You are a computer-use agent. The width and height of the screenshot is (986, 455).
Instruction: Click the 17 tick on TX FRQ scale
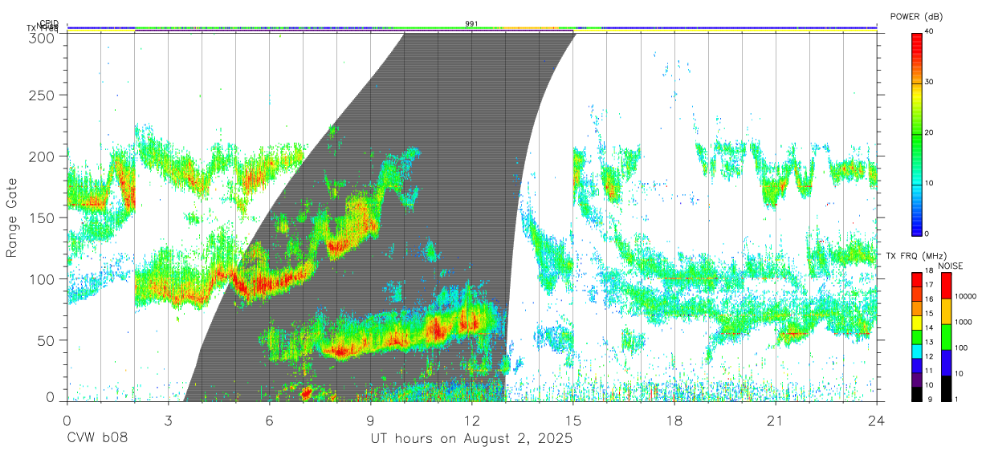pyautogui.click(x=931, y=285)
